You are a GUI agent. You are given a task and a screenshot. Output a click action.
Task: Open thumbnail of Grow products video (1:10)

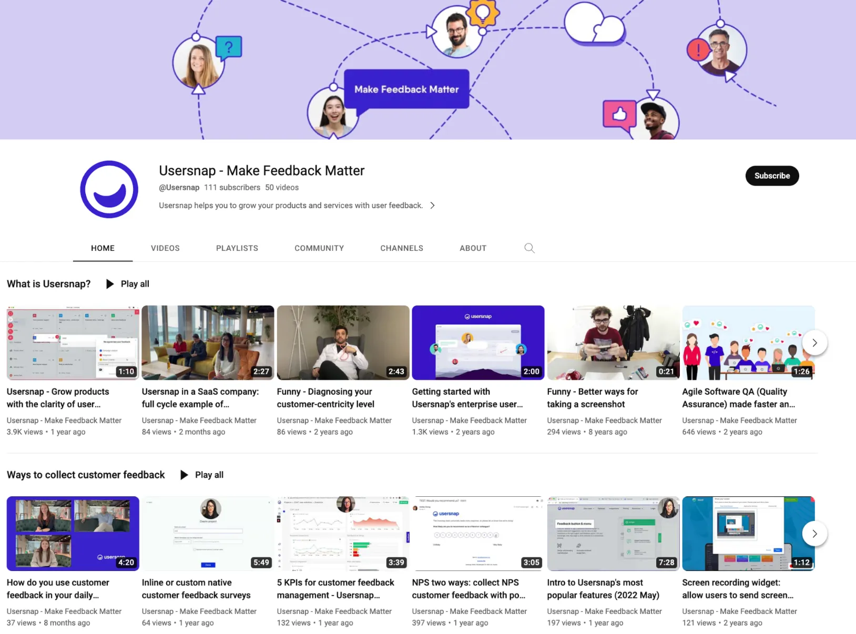point(73,343)
